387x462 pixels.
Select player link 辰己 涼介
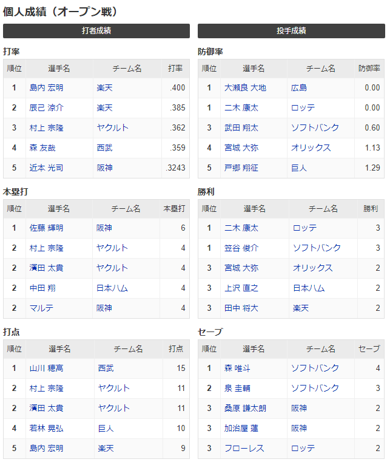click(x=46, y=108)
